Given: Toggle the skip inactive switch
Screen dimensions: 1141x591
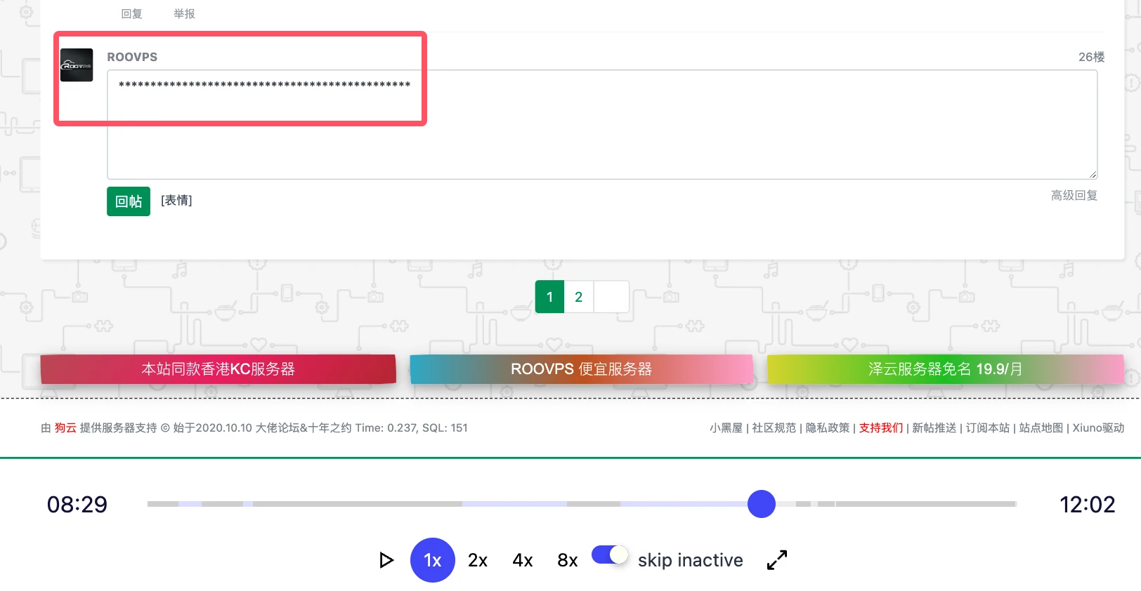Looking at the screenshot, I should point(609,555).
